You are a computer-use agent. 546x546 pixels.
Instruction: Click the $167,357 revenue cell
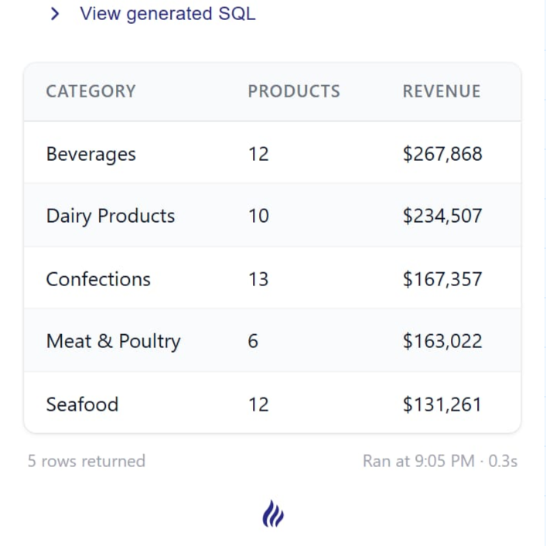[x=442, y=278]
